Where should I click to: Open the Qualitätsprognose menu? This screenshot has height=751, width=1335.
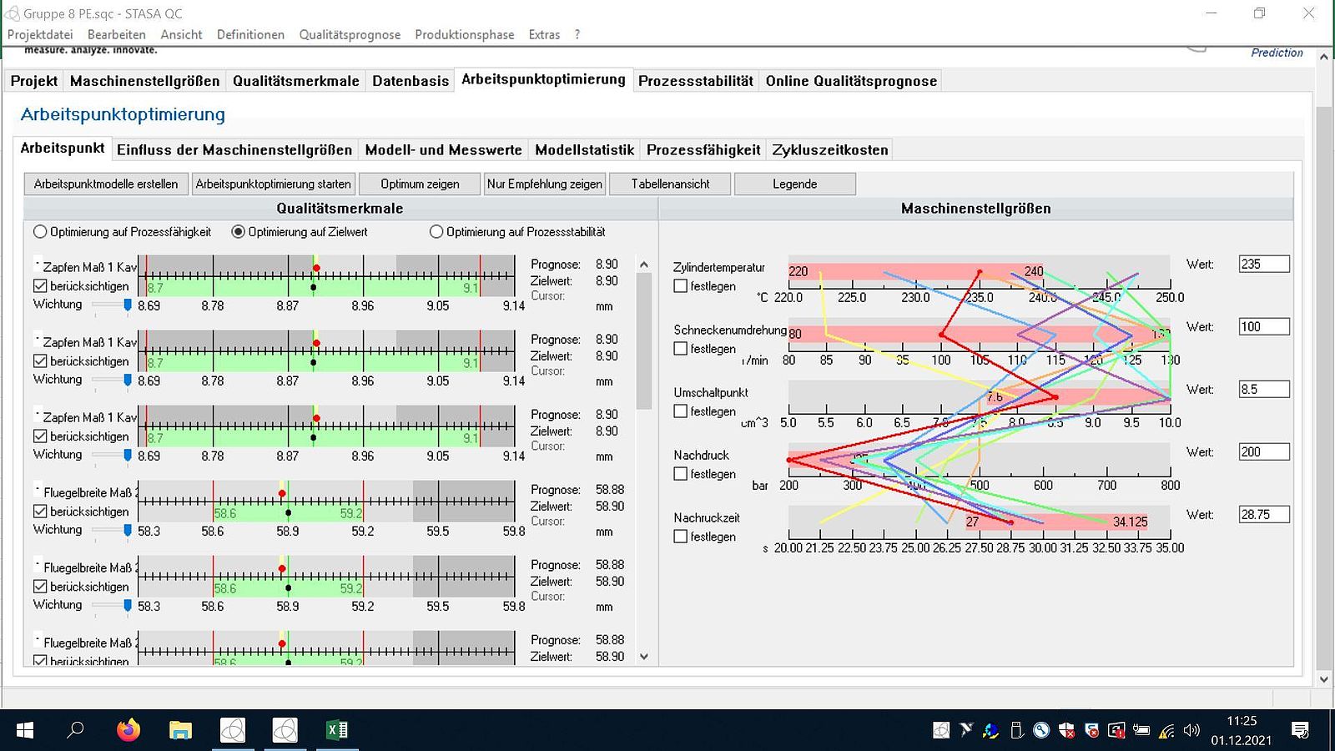[x=350, y=34]
